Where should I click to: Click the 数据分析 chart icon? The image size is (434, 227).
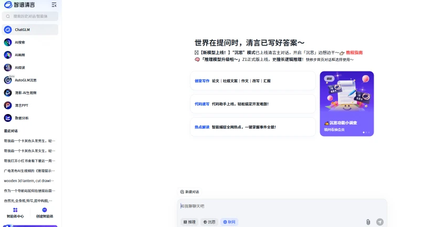[x=8, y=118]
